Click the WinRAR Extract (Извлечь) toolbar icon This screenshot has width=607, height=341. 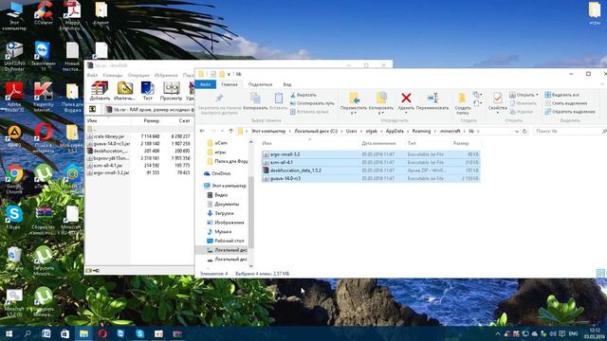tap(124, 88)
